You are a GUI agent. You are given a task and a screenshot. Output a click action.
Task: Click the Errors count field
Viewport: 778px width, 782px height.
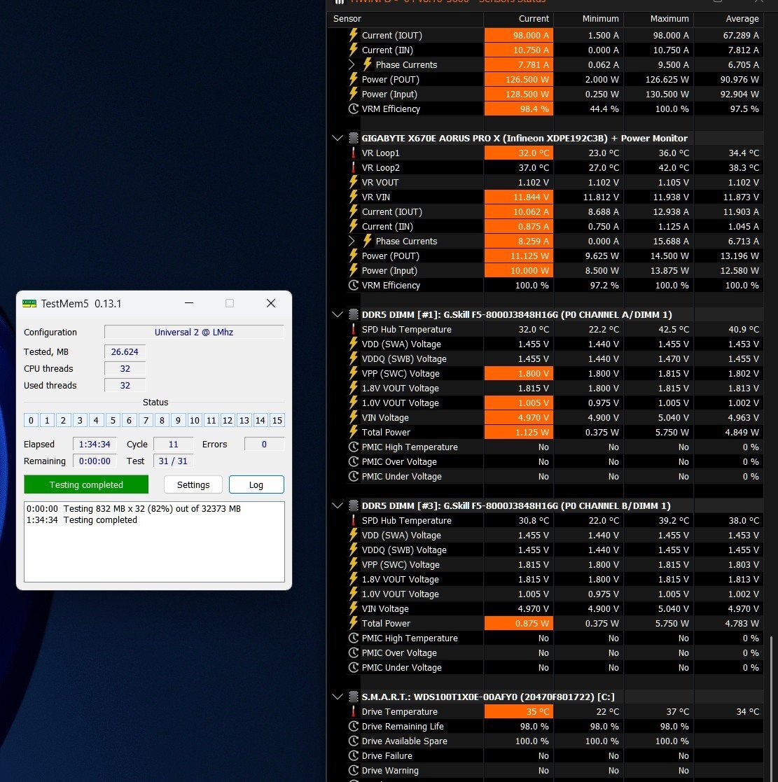[264, 444]
